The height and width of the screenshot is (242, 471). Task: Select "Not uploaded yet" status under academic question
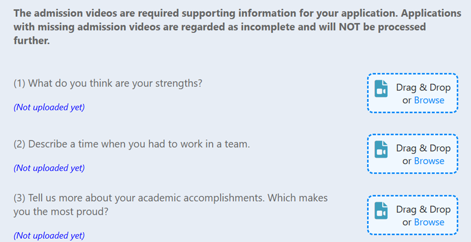[49, 235]
